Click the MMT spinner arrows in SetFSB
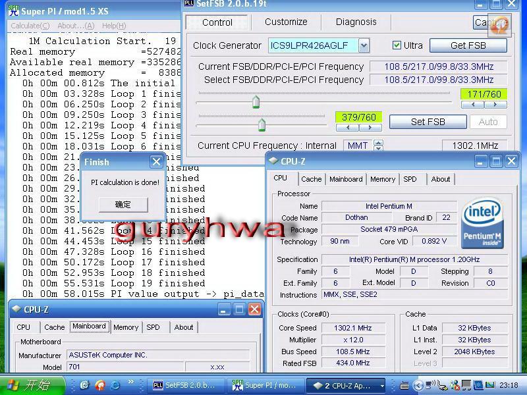This screenshot has height=395, width=527. pyautogui.click(x=378, y=145)
